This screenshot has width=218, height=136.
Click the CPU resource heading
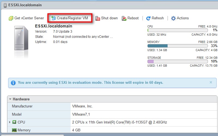150,26
